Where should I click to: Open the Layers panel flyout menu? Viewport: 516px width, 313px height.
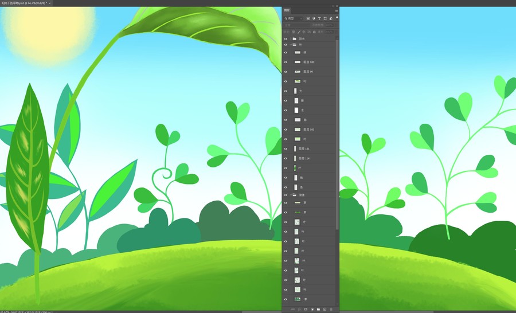(x=337, y=10)
